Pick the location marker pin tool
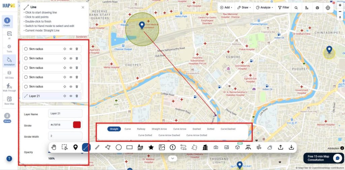345x170 pixels. coord(75,147)
